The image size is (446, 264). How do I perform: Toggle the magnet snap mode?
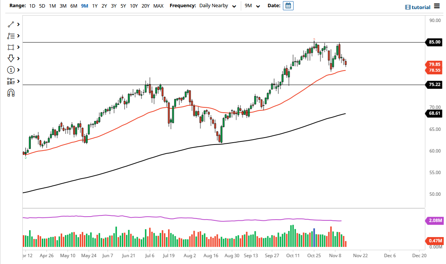click(x=11, y=92)
